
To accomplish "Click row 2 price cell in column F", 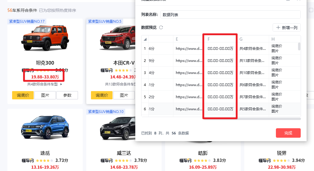I will pos(220,60).
